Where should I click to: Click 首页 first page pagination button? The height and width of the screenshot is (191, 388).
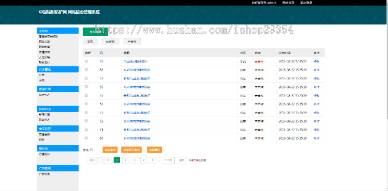tap(92, 160)
